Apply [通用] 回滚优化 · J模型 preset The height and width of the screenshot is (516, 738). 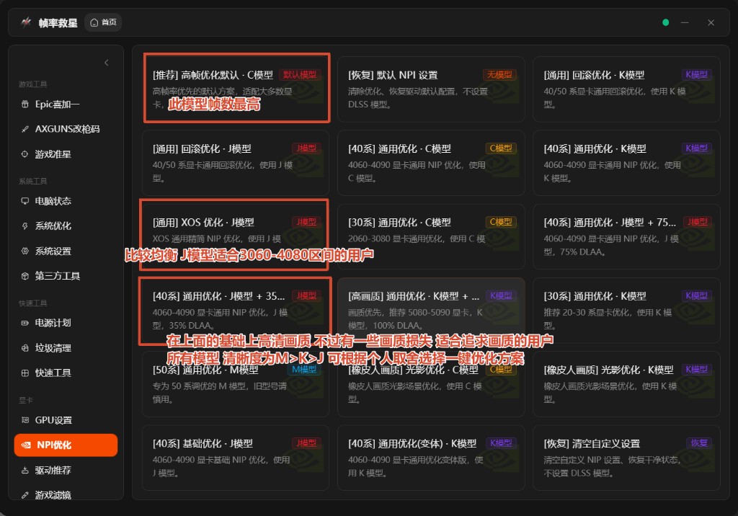pos(236,163)
